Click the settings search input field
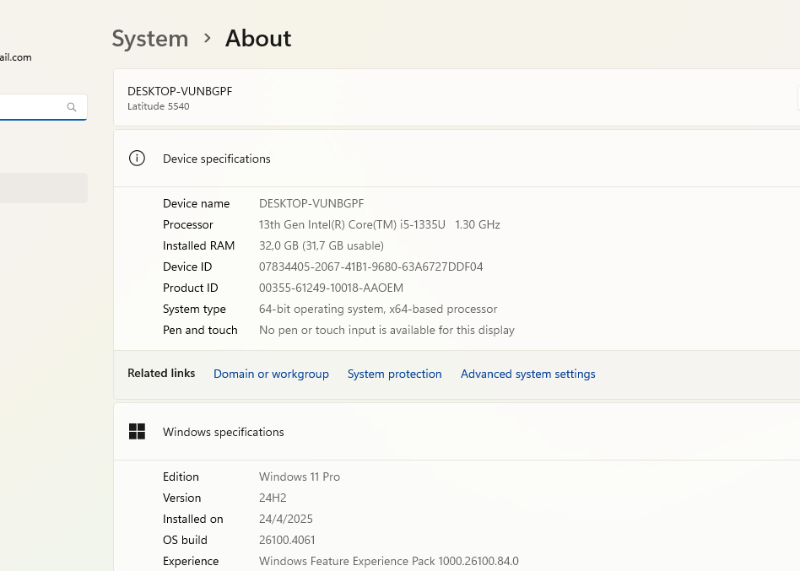The height and width of the screenshot is (571, 800). click(43, 107)
